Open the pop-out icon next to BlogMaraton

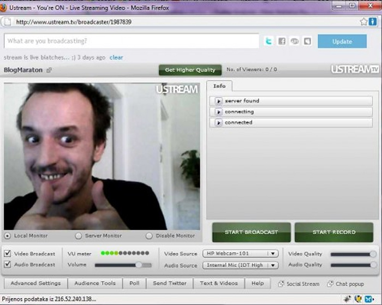49,70
